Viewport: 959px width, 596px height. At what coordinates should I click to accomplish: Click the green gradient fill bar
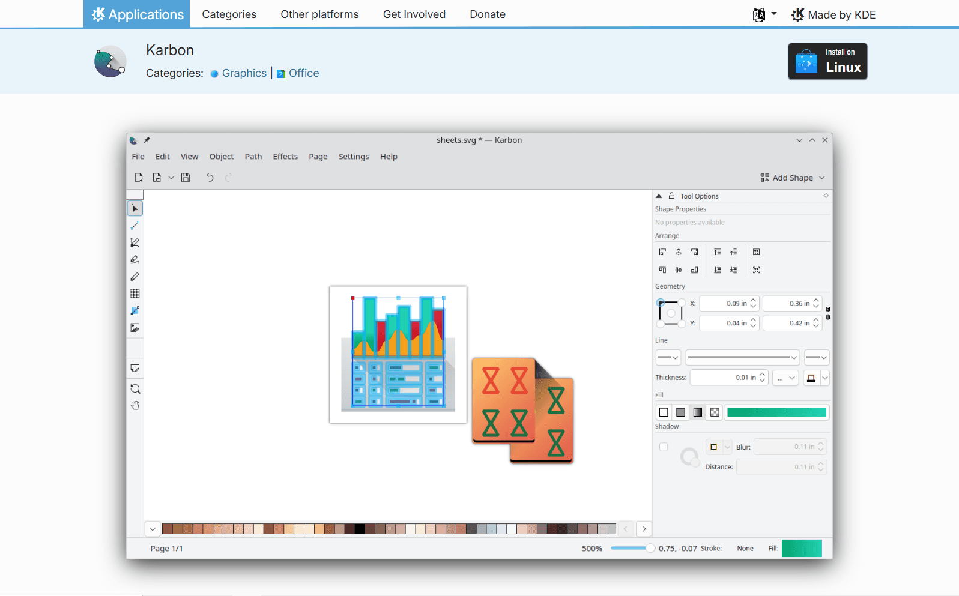point(776,412)
